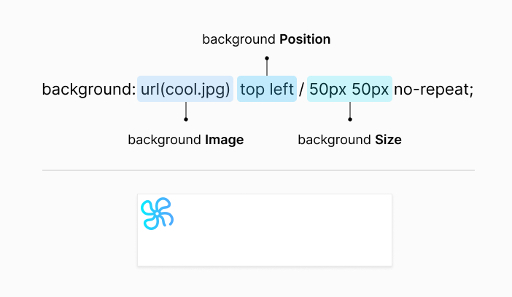Screen dimensions: 512x297
Task: Click "background" in the background Position label
Action: (236, 39)
